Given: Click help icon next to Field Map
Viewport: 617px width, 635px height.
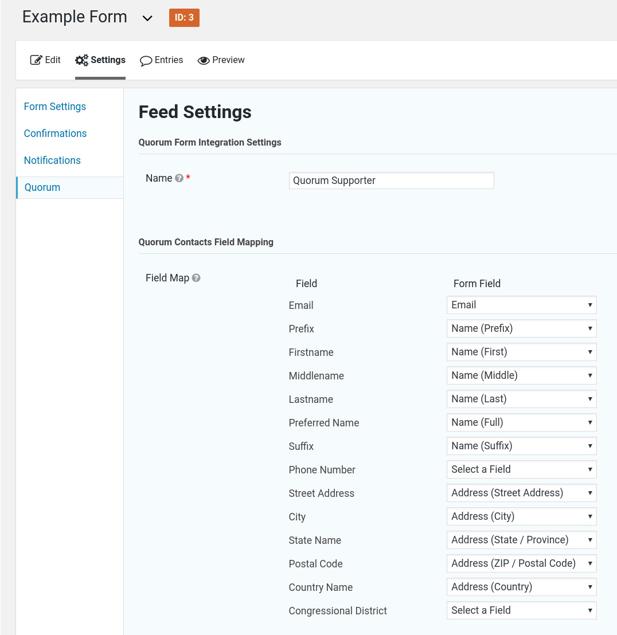Looking at the screenshot, I should [196, 278].
